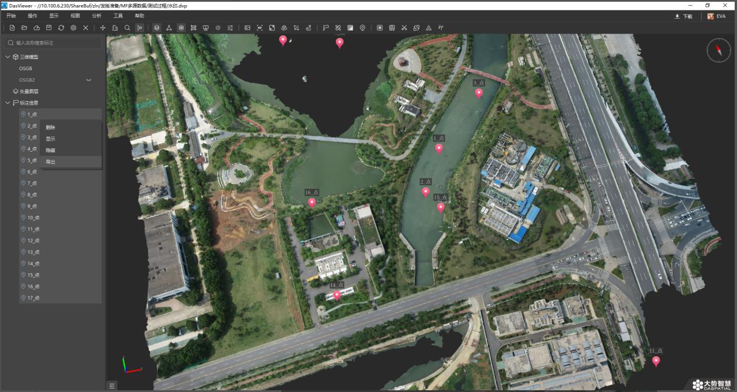Viewport: 737px width, 392px height.
Task: Click the annotation name search field
Action: point(53,43)
